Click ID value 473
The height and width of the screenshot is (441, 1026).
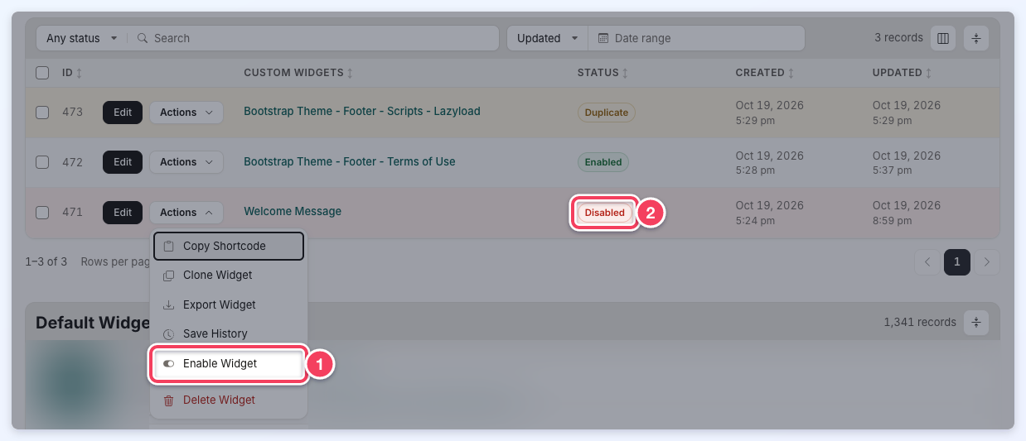coord(73,112)
